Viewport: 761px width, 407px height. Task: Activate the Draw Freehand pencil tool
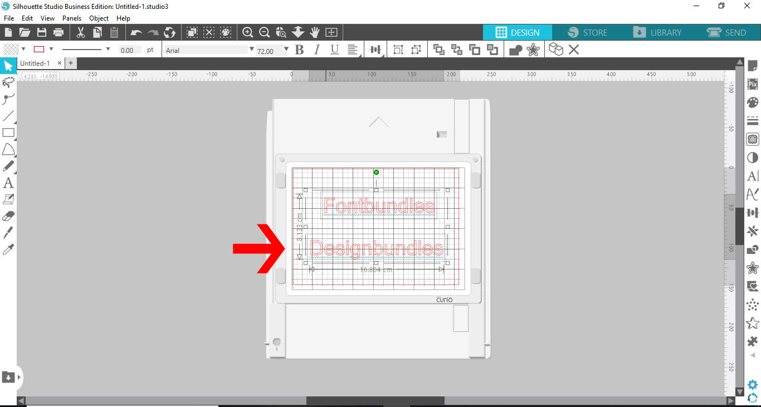pyautogui.click(x=8, y=166)
